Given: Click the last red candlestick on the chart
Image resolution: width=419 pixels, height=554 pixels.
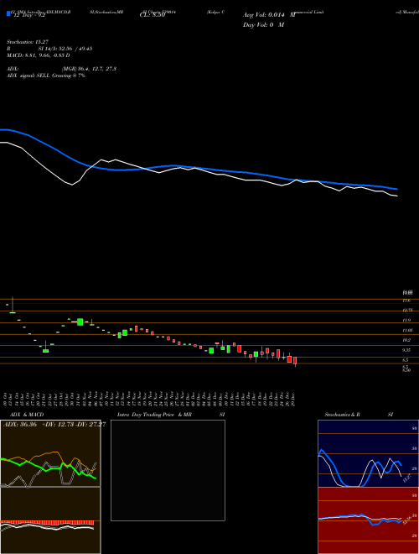Looking at the screenshot, I should pyautogui.click(x=295, y=361).
